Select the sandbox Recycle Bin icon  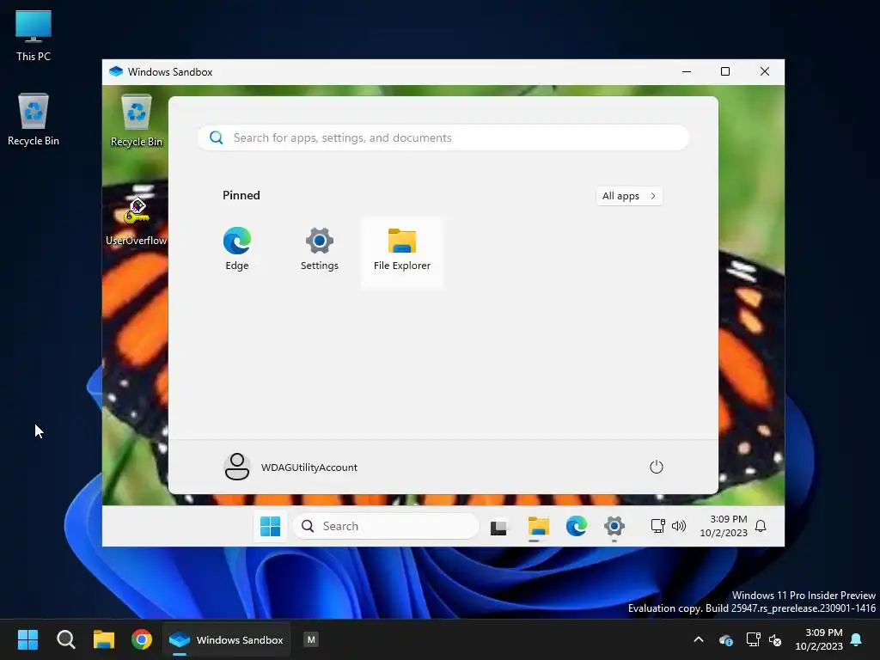click(x=137, y=120)
